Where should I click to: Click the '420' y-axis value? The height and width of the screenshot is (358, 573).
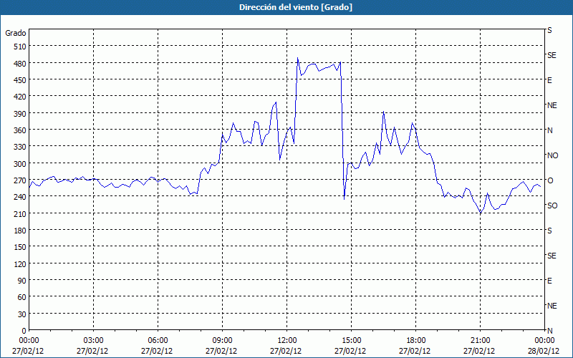(20, 97)
